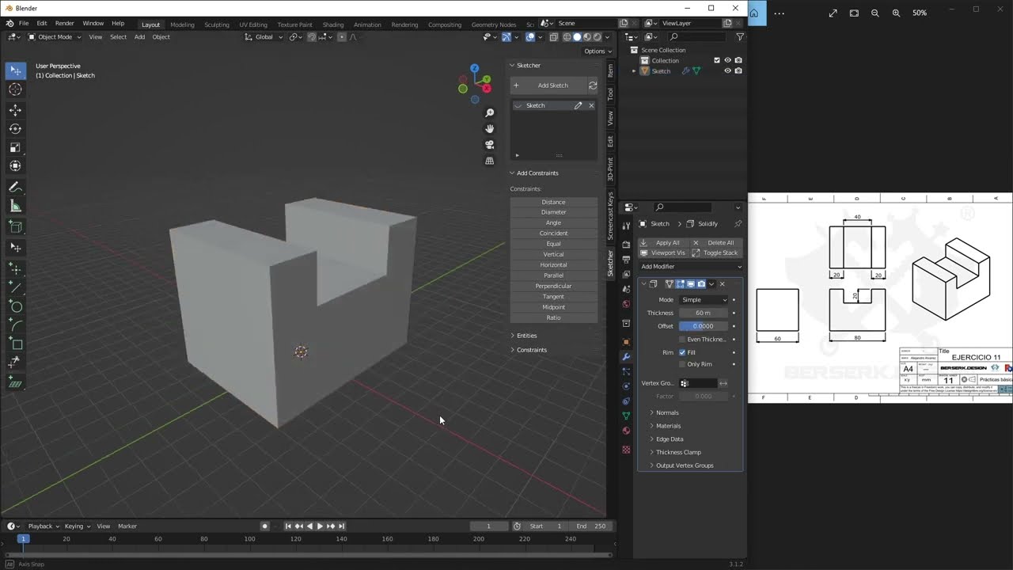Switch to the Modeling workspace tab

(182, 25)
